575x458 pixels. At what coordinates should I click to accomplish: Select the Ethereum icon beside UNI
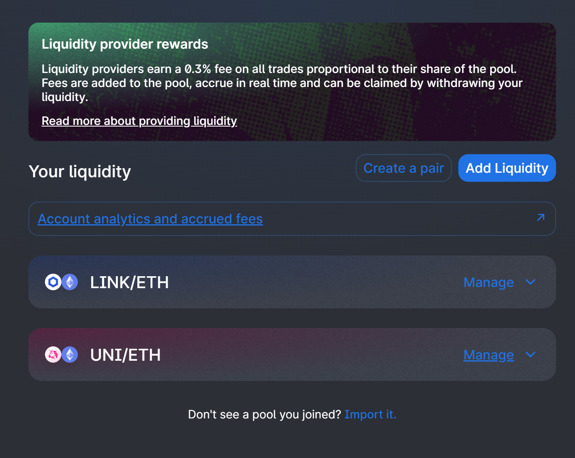click(69, 355)
